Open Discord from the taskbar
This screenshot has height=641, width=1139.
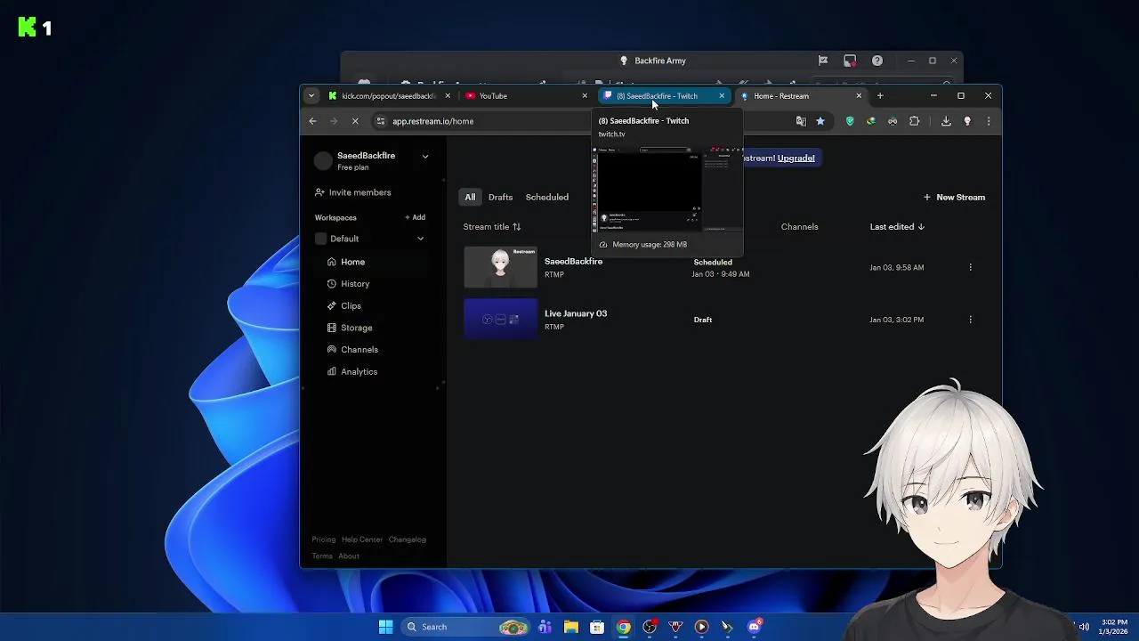pyautogui.click(x=755, y=627)
